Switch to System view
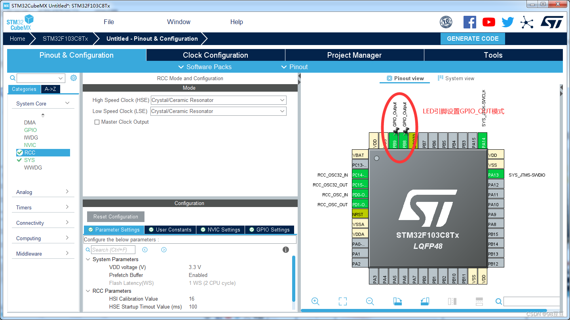This screenshot has height=320, width=570. coord(456,78)
